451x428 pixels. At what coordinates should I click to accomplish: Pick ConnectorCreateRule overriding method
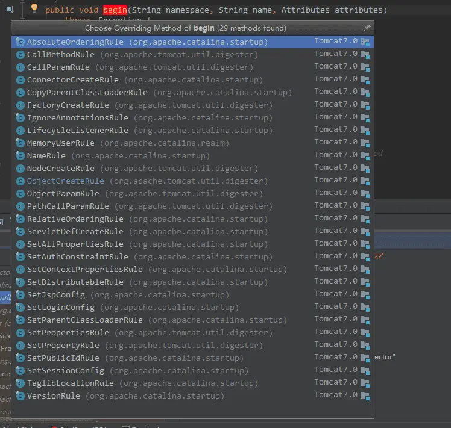192,79
